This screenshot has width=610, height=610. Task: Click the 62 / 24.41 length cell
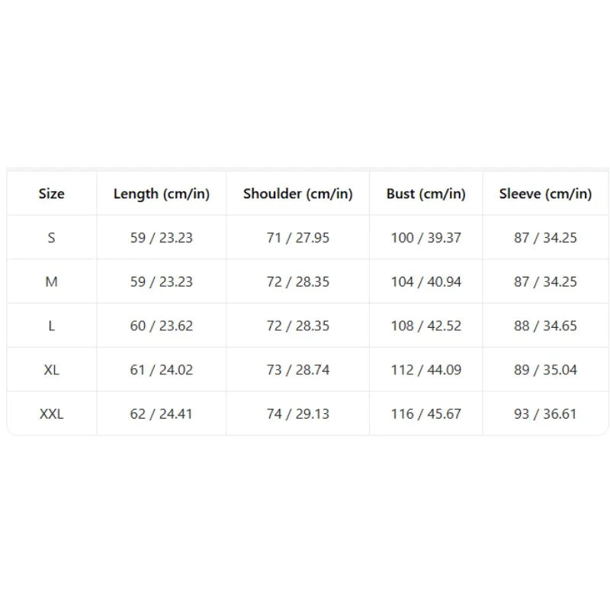(x=162, y=413)
